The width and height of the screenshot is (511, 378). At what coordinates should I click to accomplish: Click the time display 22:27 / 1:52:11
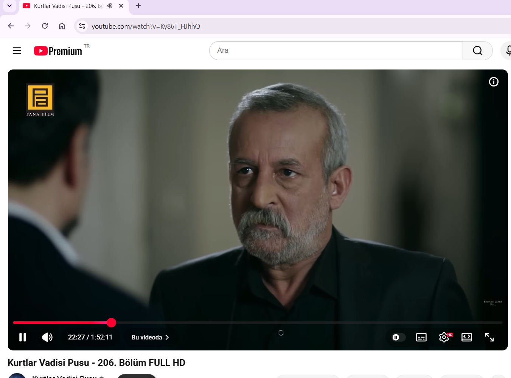(x=90, y=337)
